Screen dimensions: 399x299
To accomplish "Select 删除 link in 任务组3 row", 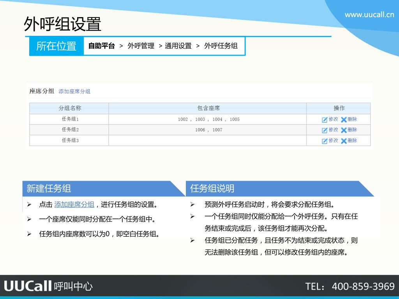I will coord(352,140).
